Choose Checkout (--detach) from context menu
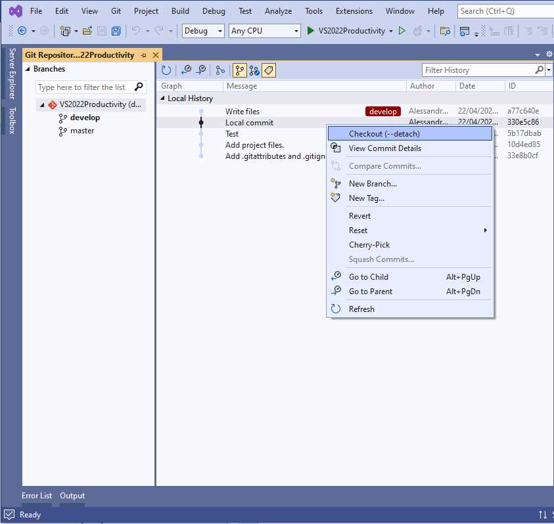 coord(410,134)
